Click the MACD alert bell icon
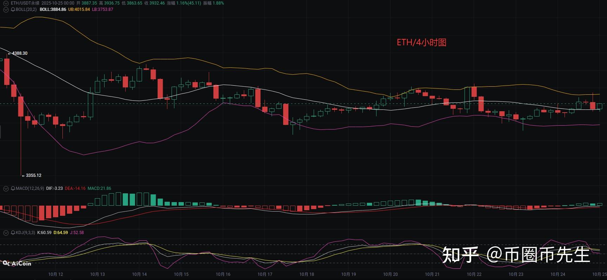 [x=13, y=188]
